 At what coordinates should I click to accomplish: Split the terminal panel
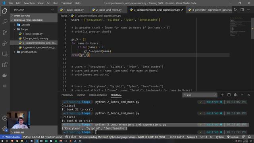click(x=229, y=95)
